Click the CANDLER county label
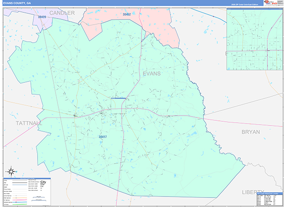The image size is (285, 207). coord(62,13)
